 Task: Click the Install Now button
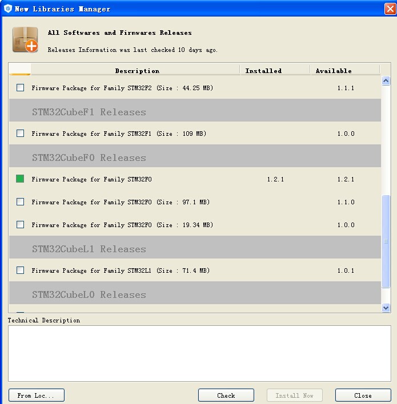[x=294, y=395]
